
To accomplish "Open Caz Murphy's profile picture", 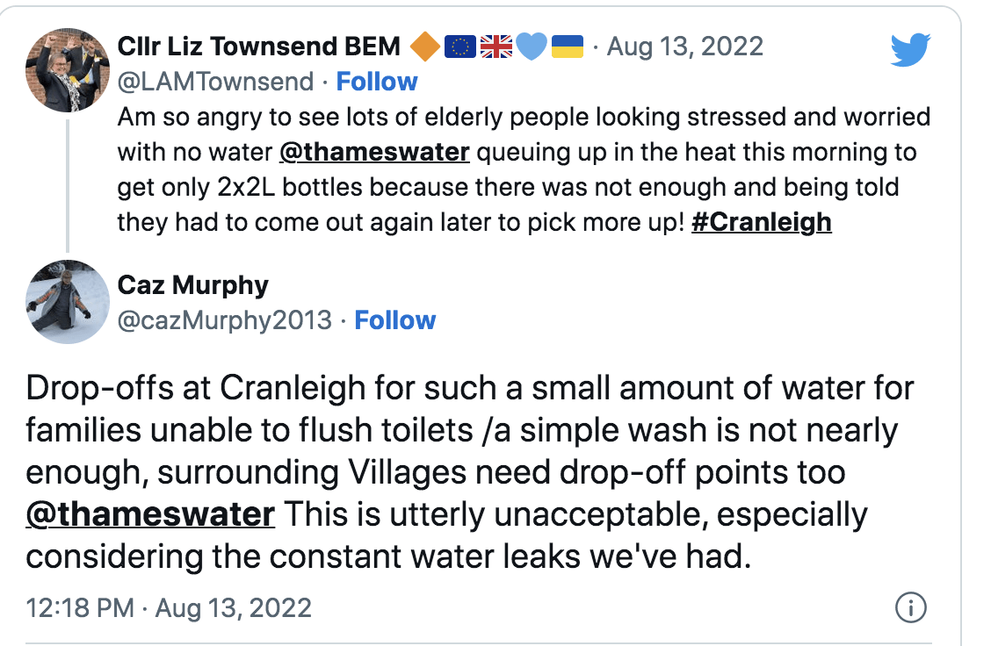I will point(68,302).
